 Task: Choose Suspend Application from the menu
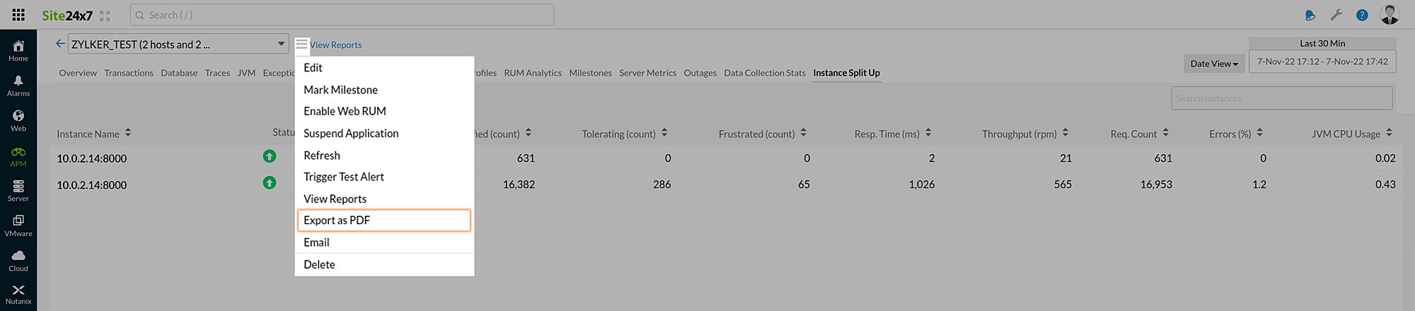351,134
